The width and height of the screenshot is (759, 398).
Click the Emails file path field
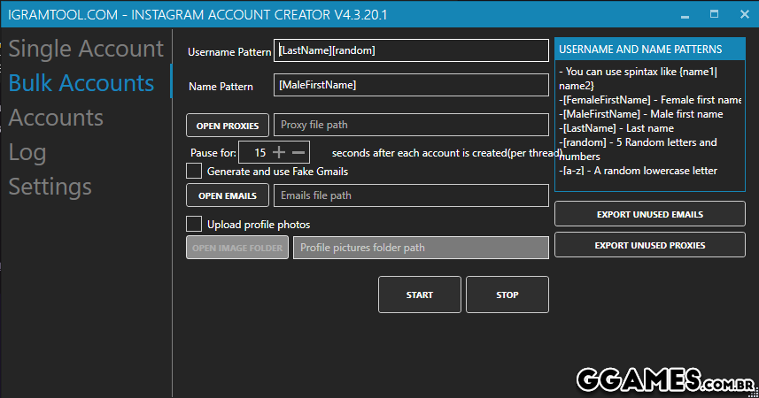(x=411, y=195)
